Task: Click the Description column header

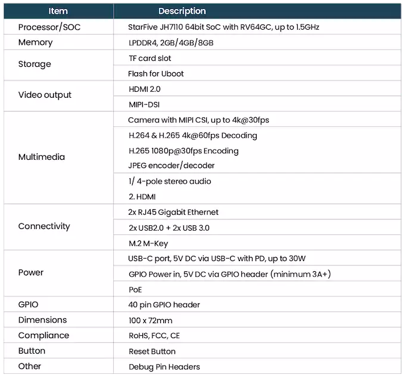Action: [182, 11]
